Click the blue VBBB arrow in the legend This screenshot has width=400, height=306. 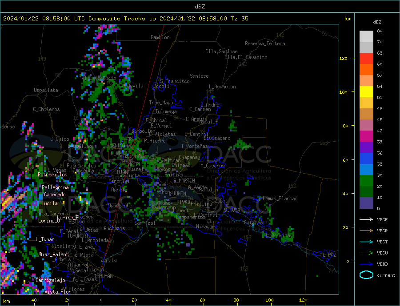click(x=366, y=264)
